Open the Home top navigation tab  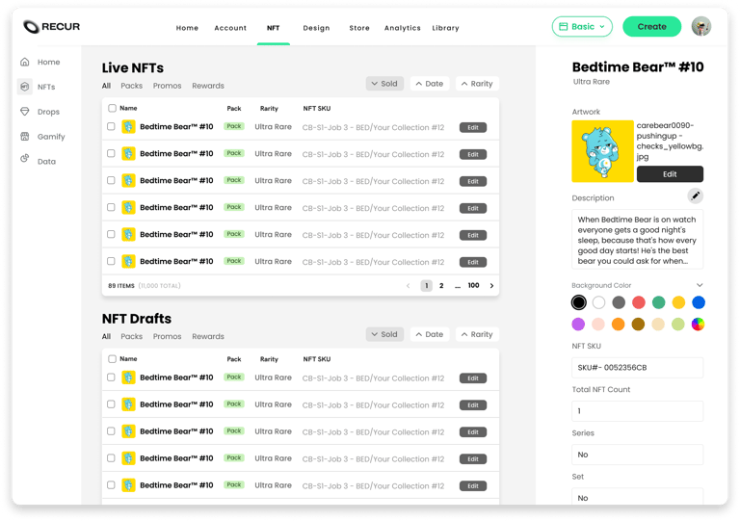click(x=187, y=28)
